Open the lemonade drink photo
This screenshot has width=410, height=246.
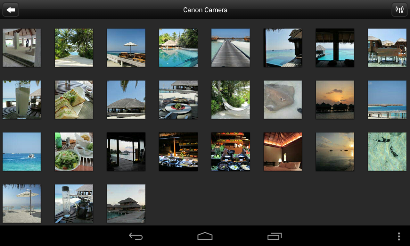(x=21, y=99)
